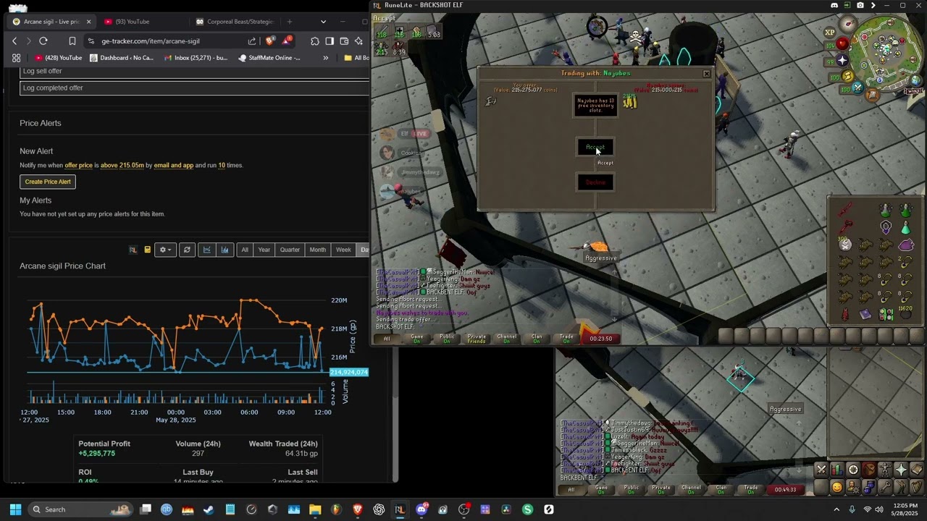Image resolution: width=927 pixels, height=521 pixels.
Task: Close the trade window with the X
Action: tap(707, 74)
